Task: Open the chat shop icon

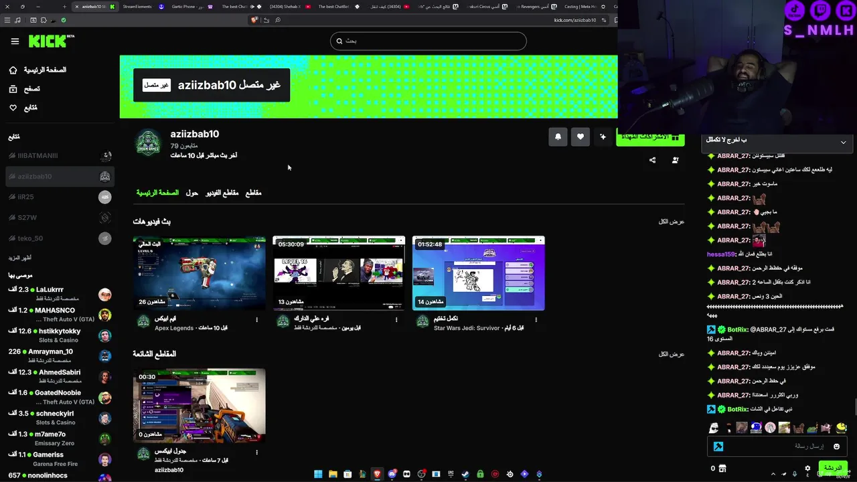Action: (x=722, y=469)
